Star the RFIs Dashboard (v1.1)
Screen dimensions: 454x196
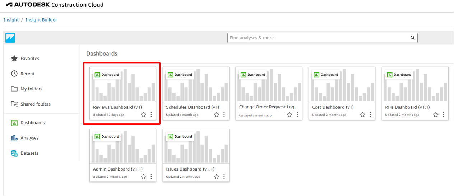coord(436,115)
